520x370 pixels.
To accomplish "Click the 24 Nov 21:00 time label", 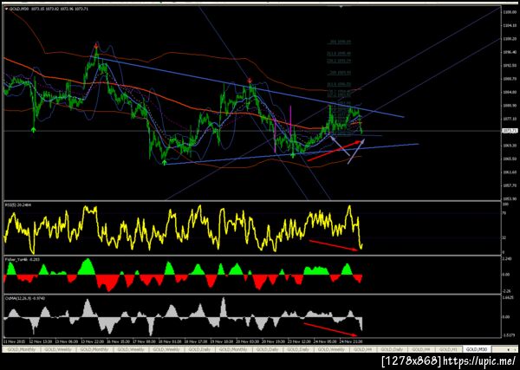I will [x=350, y=341].
